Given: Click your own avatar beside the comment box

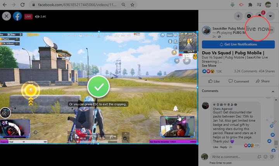Looking at the screenshot, I should pos(205,157).
